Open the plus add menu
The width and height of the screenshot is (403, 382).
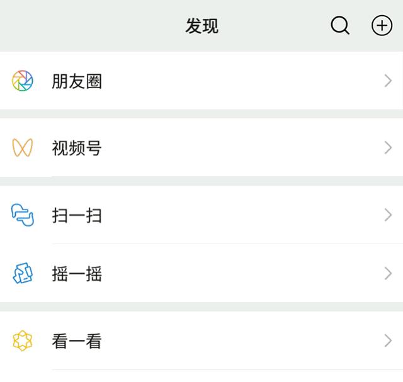382,26
